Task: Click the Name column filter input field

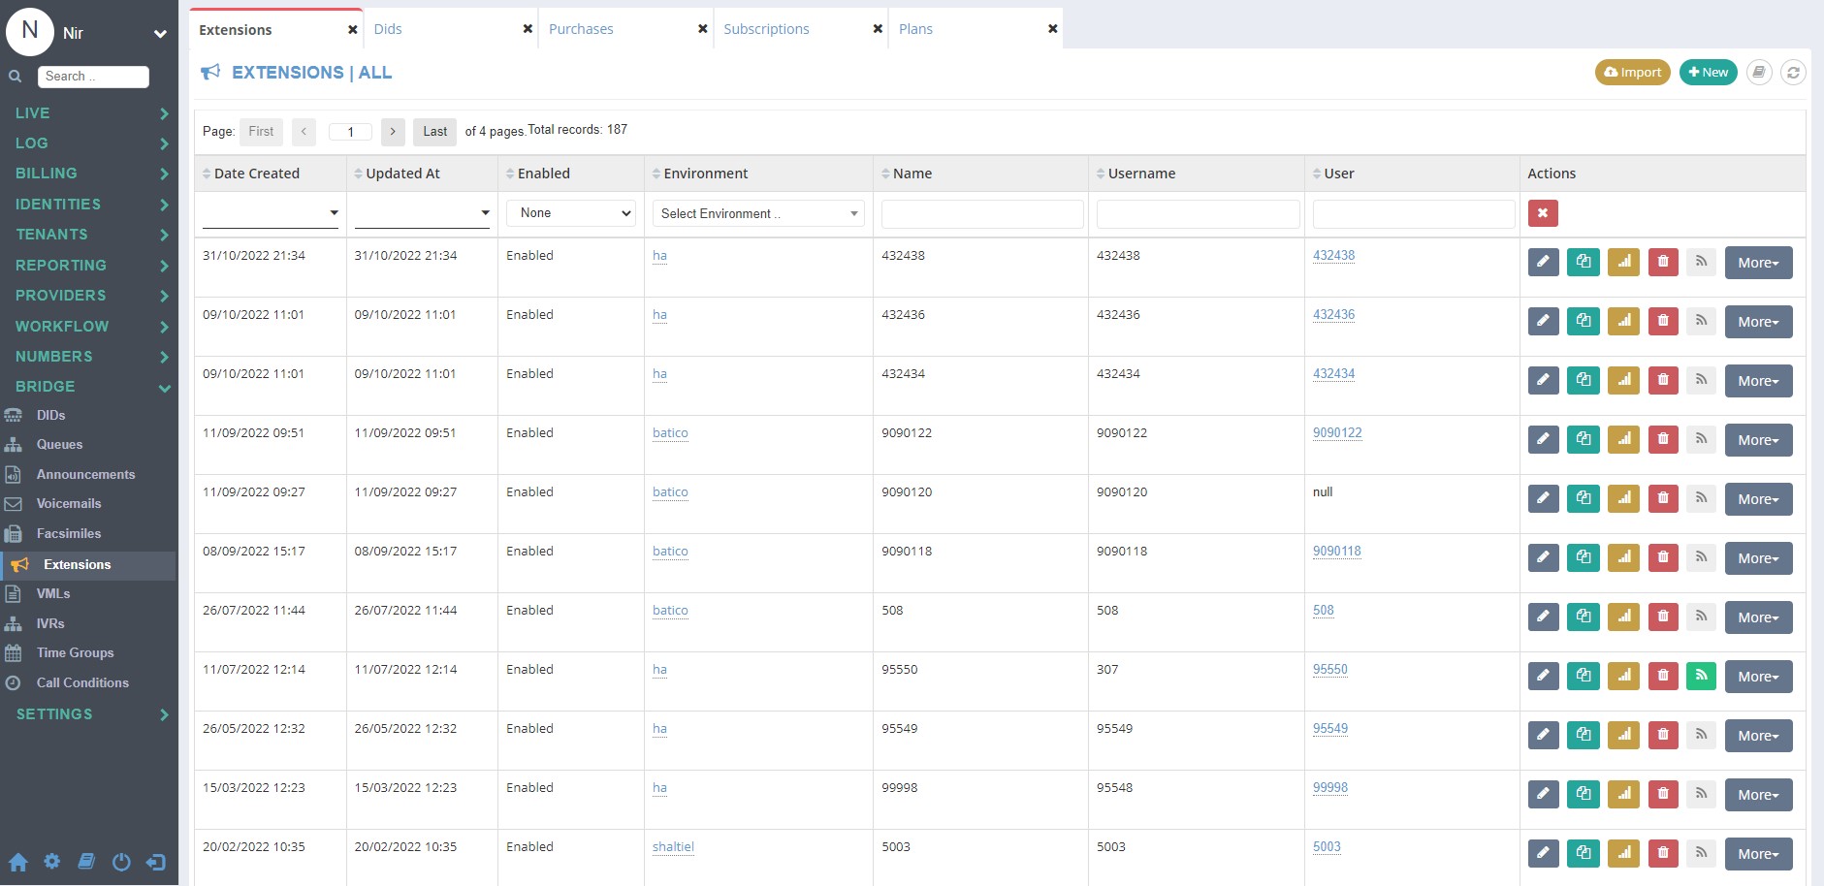Action: coord(982,214)
